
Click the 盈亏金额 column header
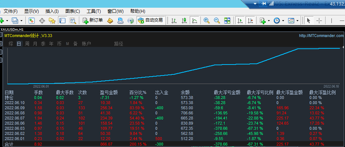point(109,92)
